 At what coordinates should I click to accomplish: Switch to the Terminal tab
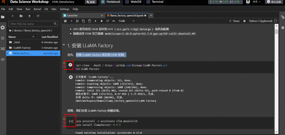point(155,2)
